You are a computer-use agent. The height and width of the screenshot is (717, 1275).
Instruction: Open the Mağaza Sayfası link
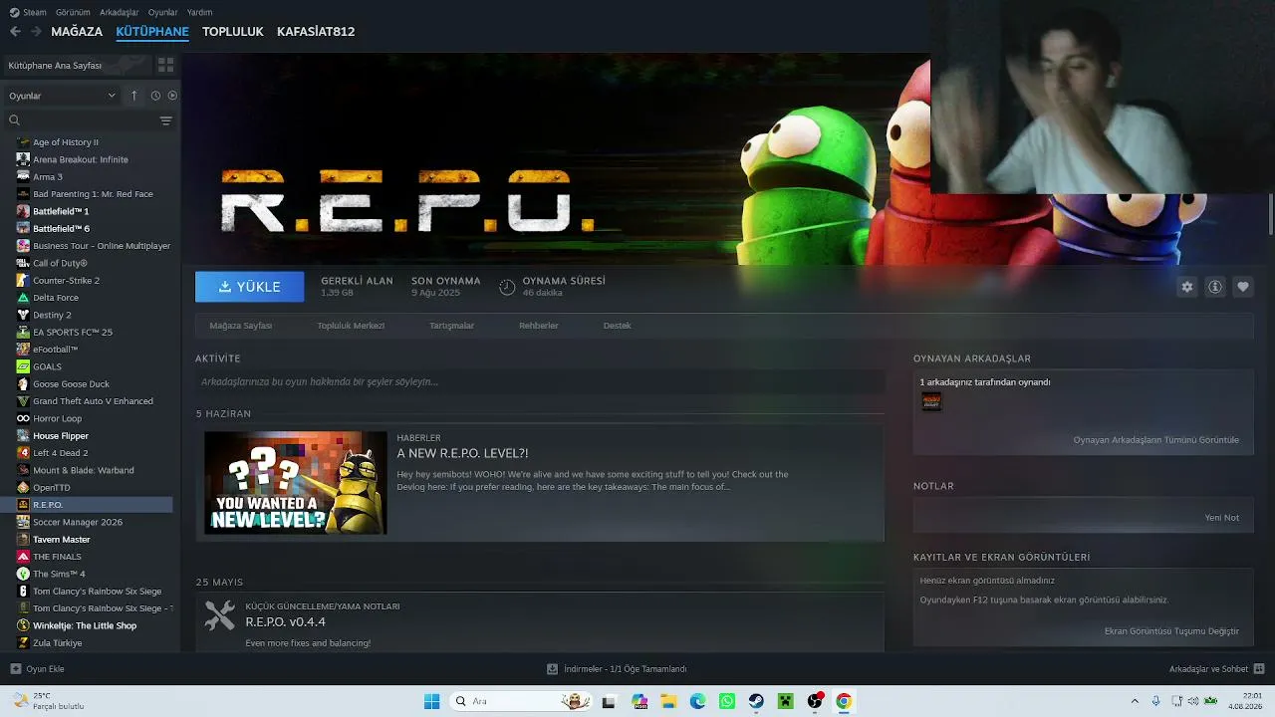241,326
